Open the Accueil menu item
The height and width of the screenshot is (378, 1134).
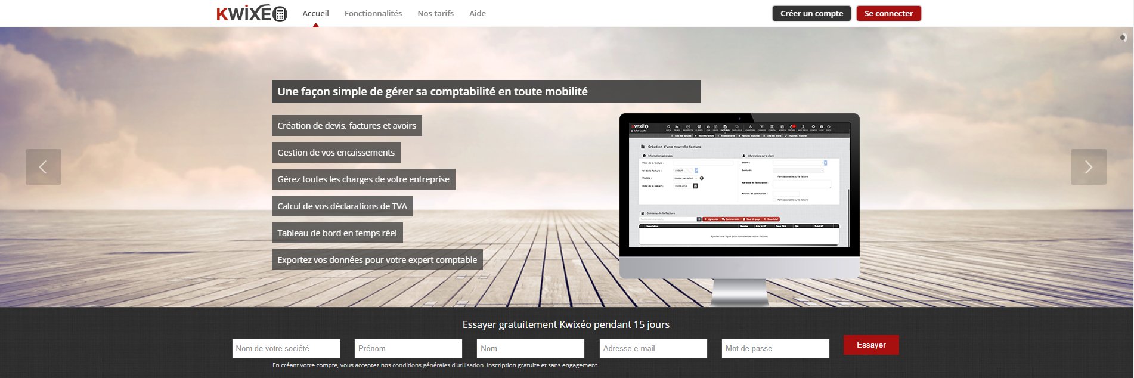(x=315, y=13)
